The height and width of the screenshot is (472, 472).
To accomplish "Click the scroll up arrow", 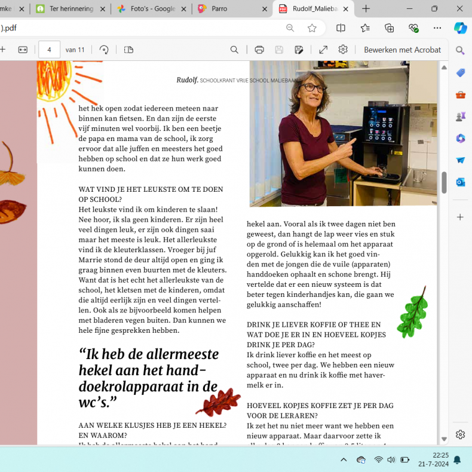I will tap(444, 68).
